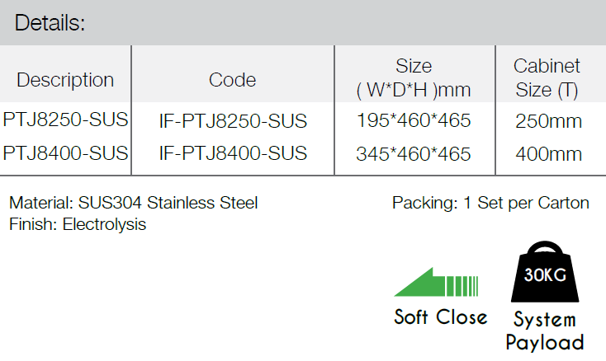Click the Size (W*D*H)mm column header
The width and height of the screenshot is (606, 361).
(414, 78)
